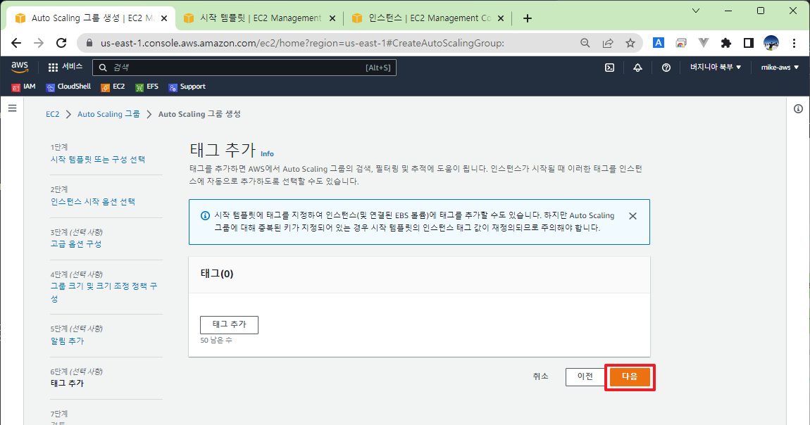The image size is (810, 425).
Task: Dismiss the launch template tag info alert
Action: pos(633,216)
